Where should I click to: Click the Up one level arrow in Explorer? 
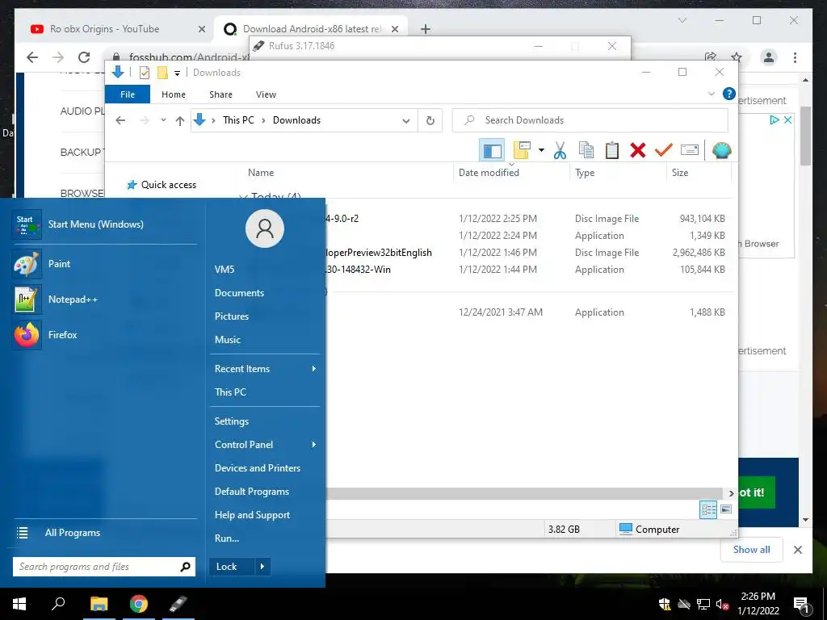click(180, 121)
